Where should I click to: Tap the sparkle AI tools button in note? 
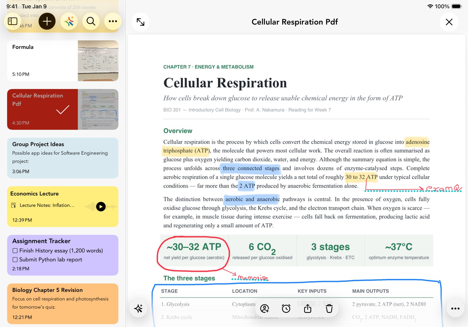[138, 308]
